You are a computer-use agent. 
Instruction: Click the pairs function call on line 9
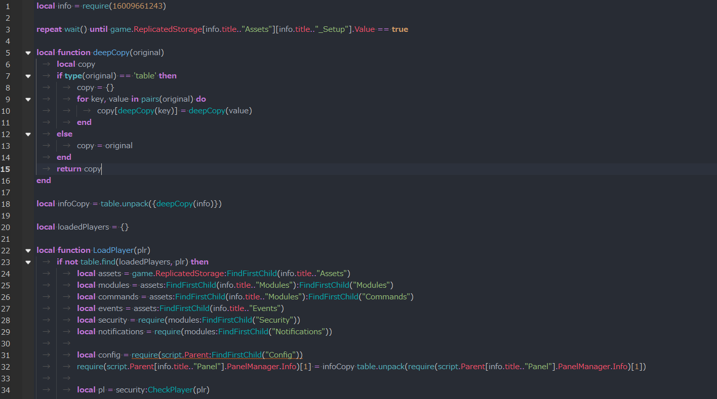click(150, 99)
